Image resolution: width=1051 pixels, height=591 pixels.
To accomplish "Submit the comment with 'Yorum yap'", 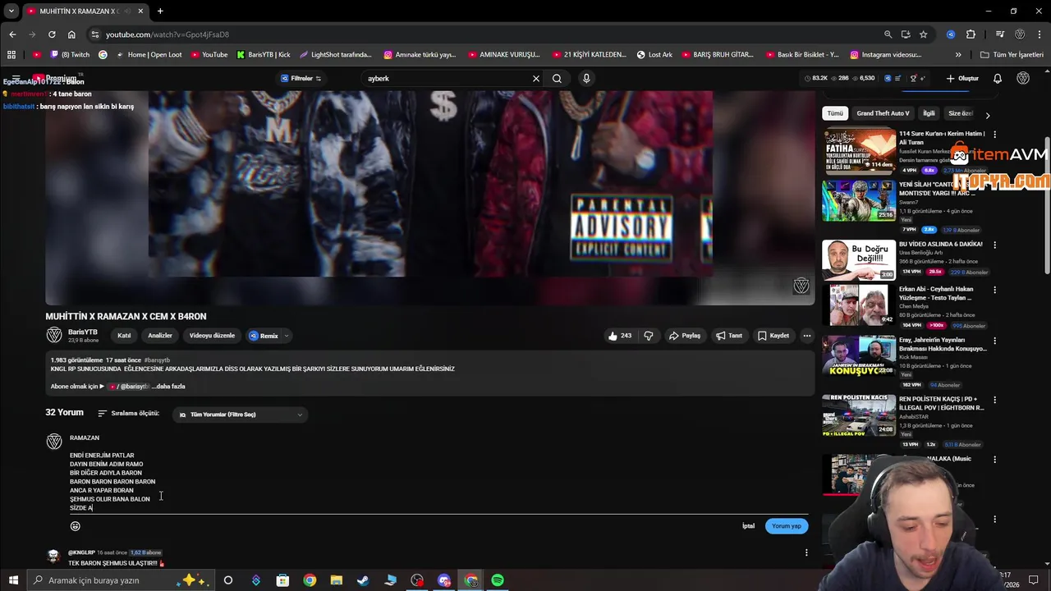I will click(786, 526).
